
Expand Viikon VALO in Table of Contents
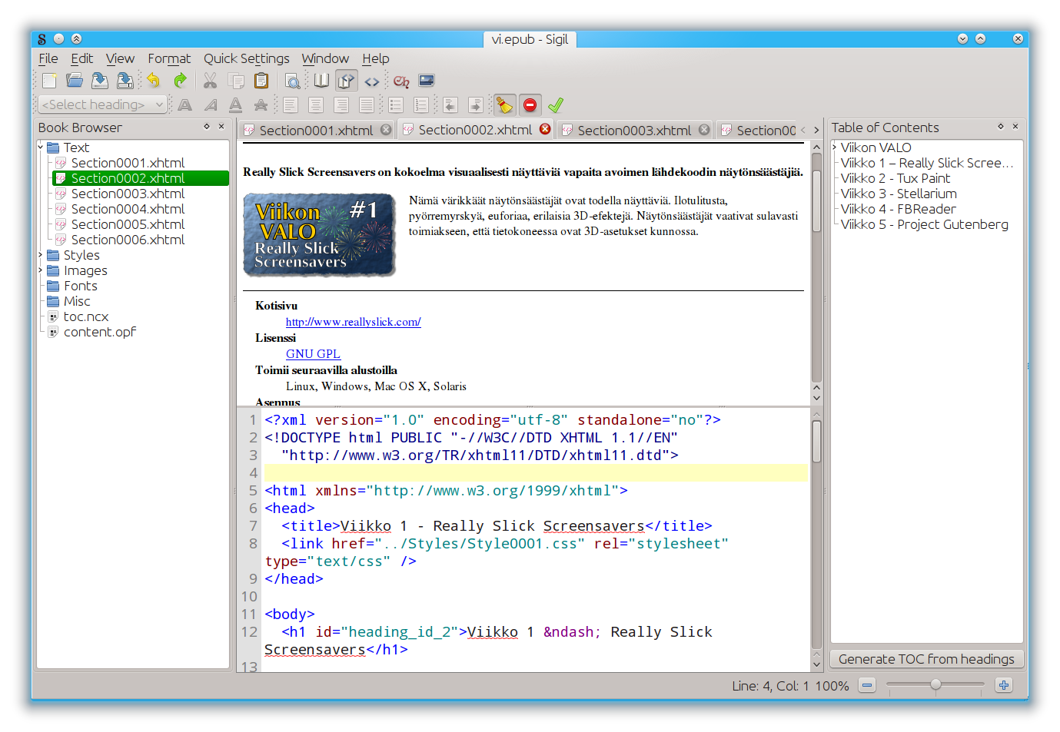[x=835, y=147]
